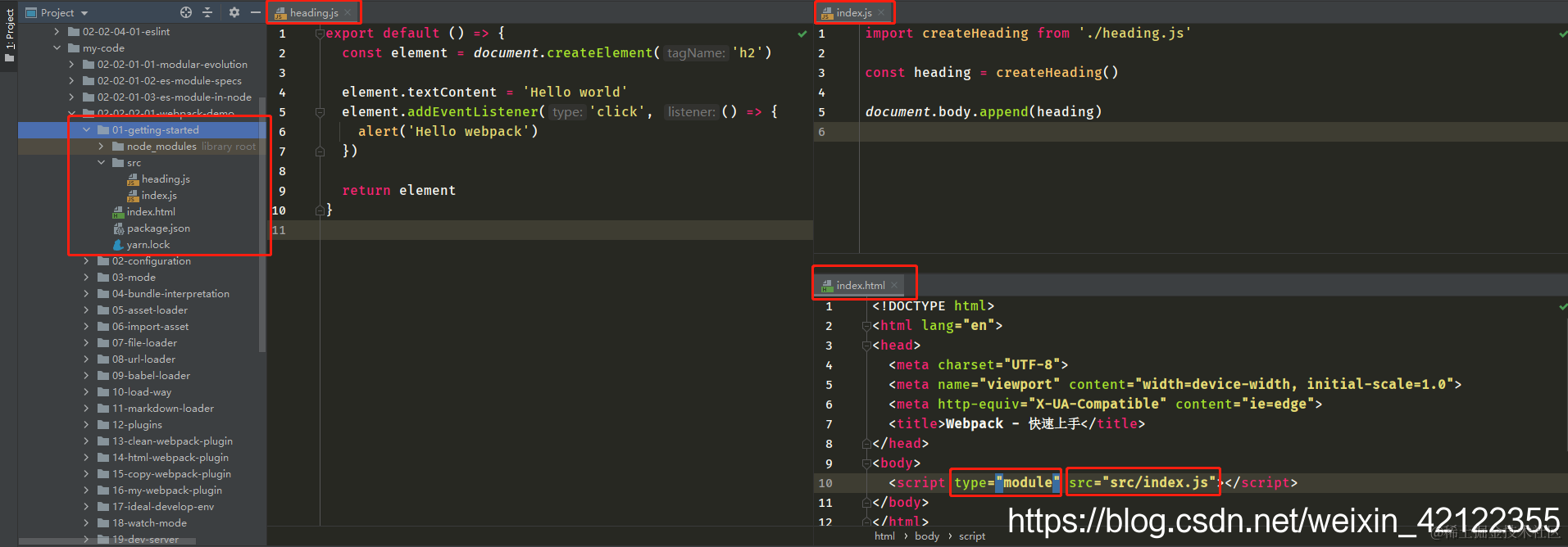Expand 02-02-01-03-es-module-in-node folder
The width and height of the screenshot is (1568, 547).
[x=71, y=97]
